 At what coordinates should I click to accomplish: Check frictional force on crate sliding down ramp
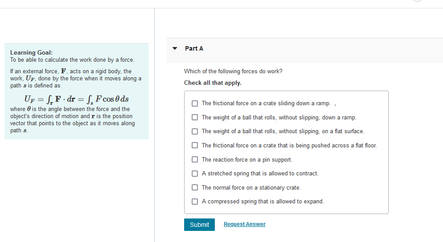[x=195, y=103]
